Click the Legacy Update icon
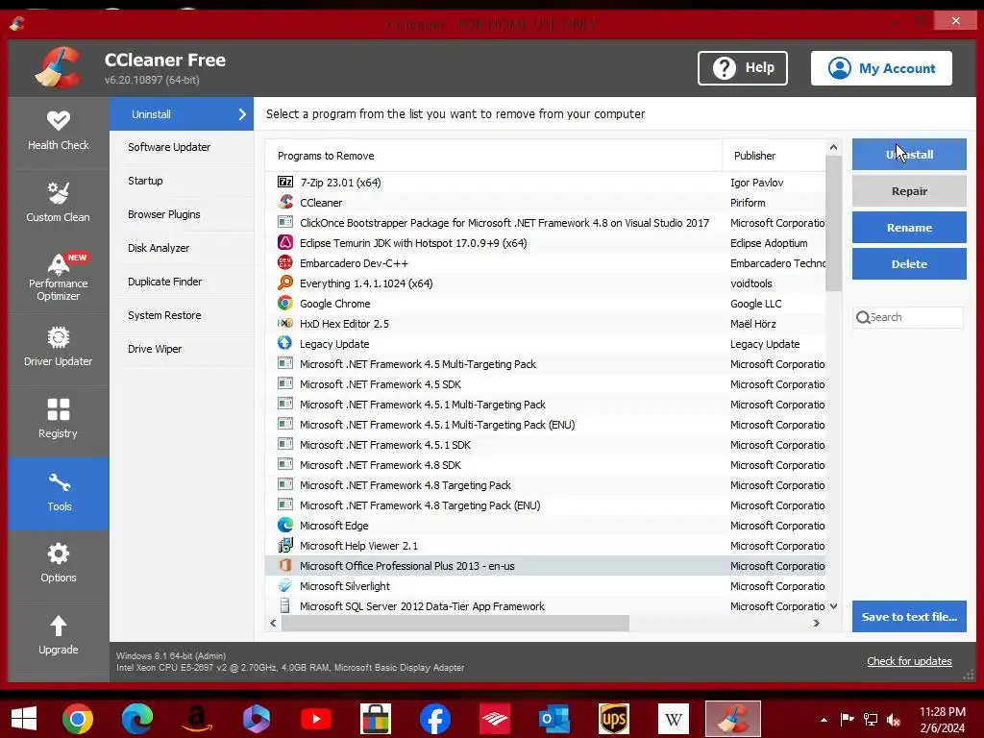 click(x=284, y=343)
